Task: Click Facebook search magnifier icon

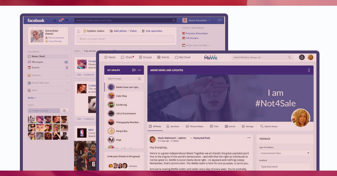Action: pos(174,20)
